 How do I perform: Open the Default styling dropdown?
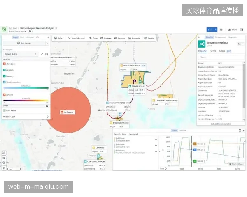point(21,54)
